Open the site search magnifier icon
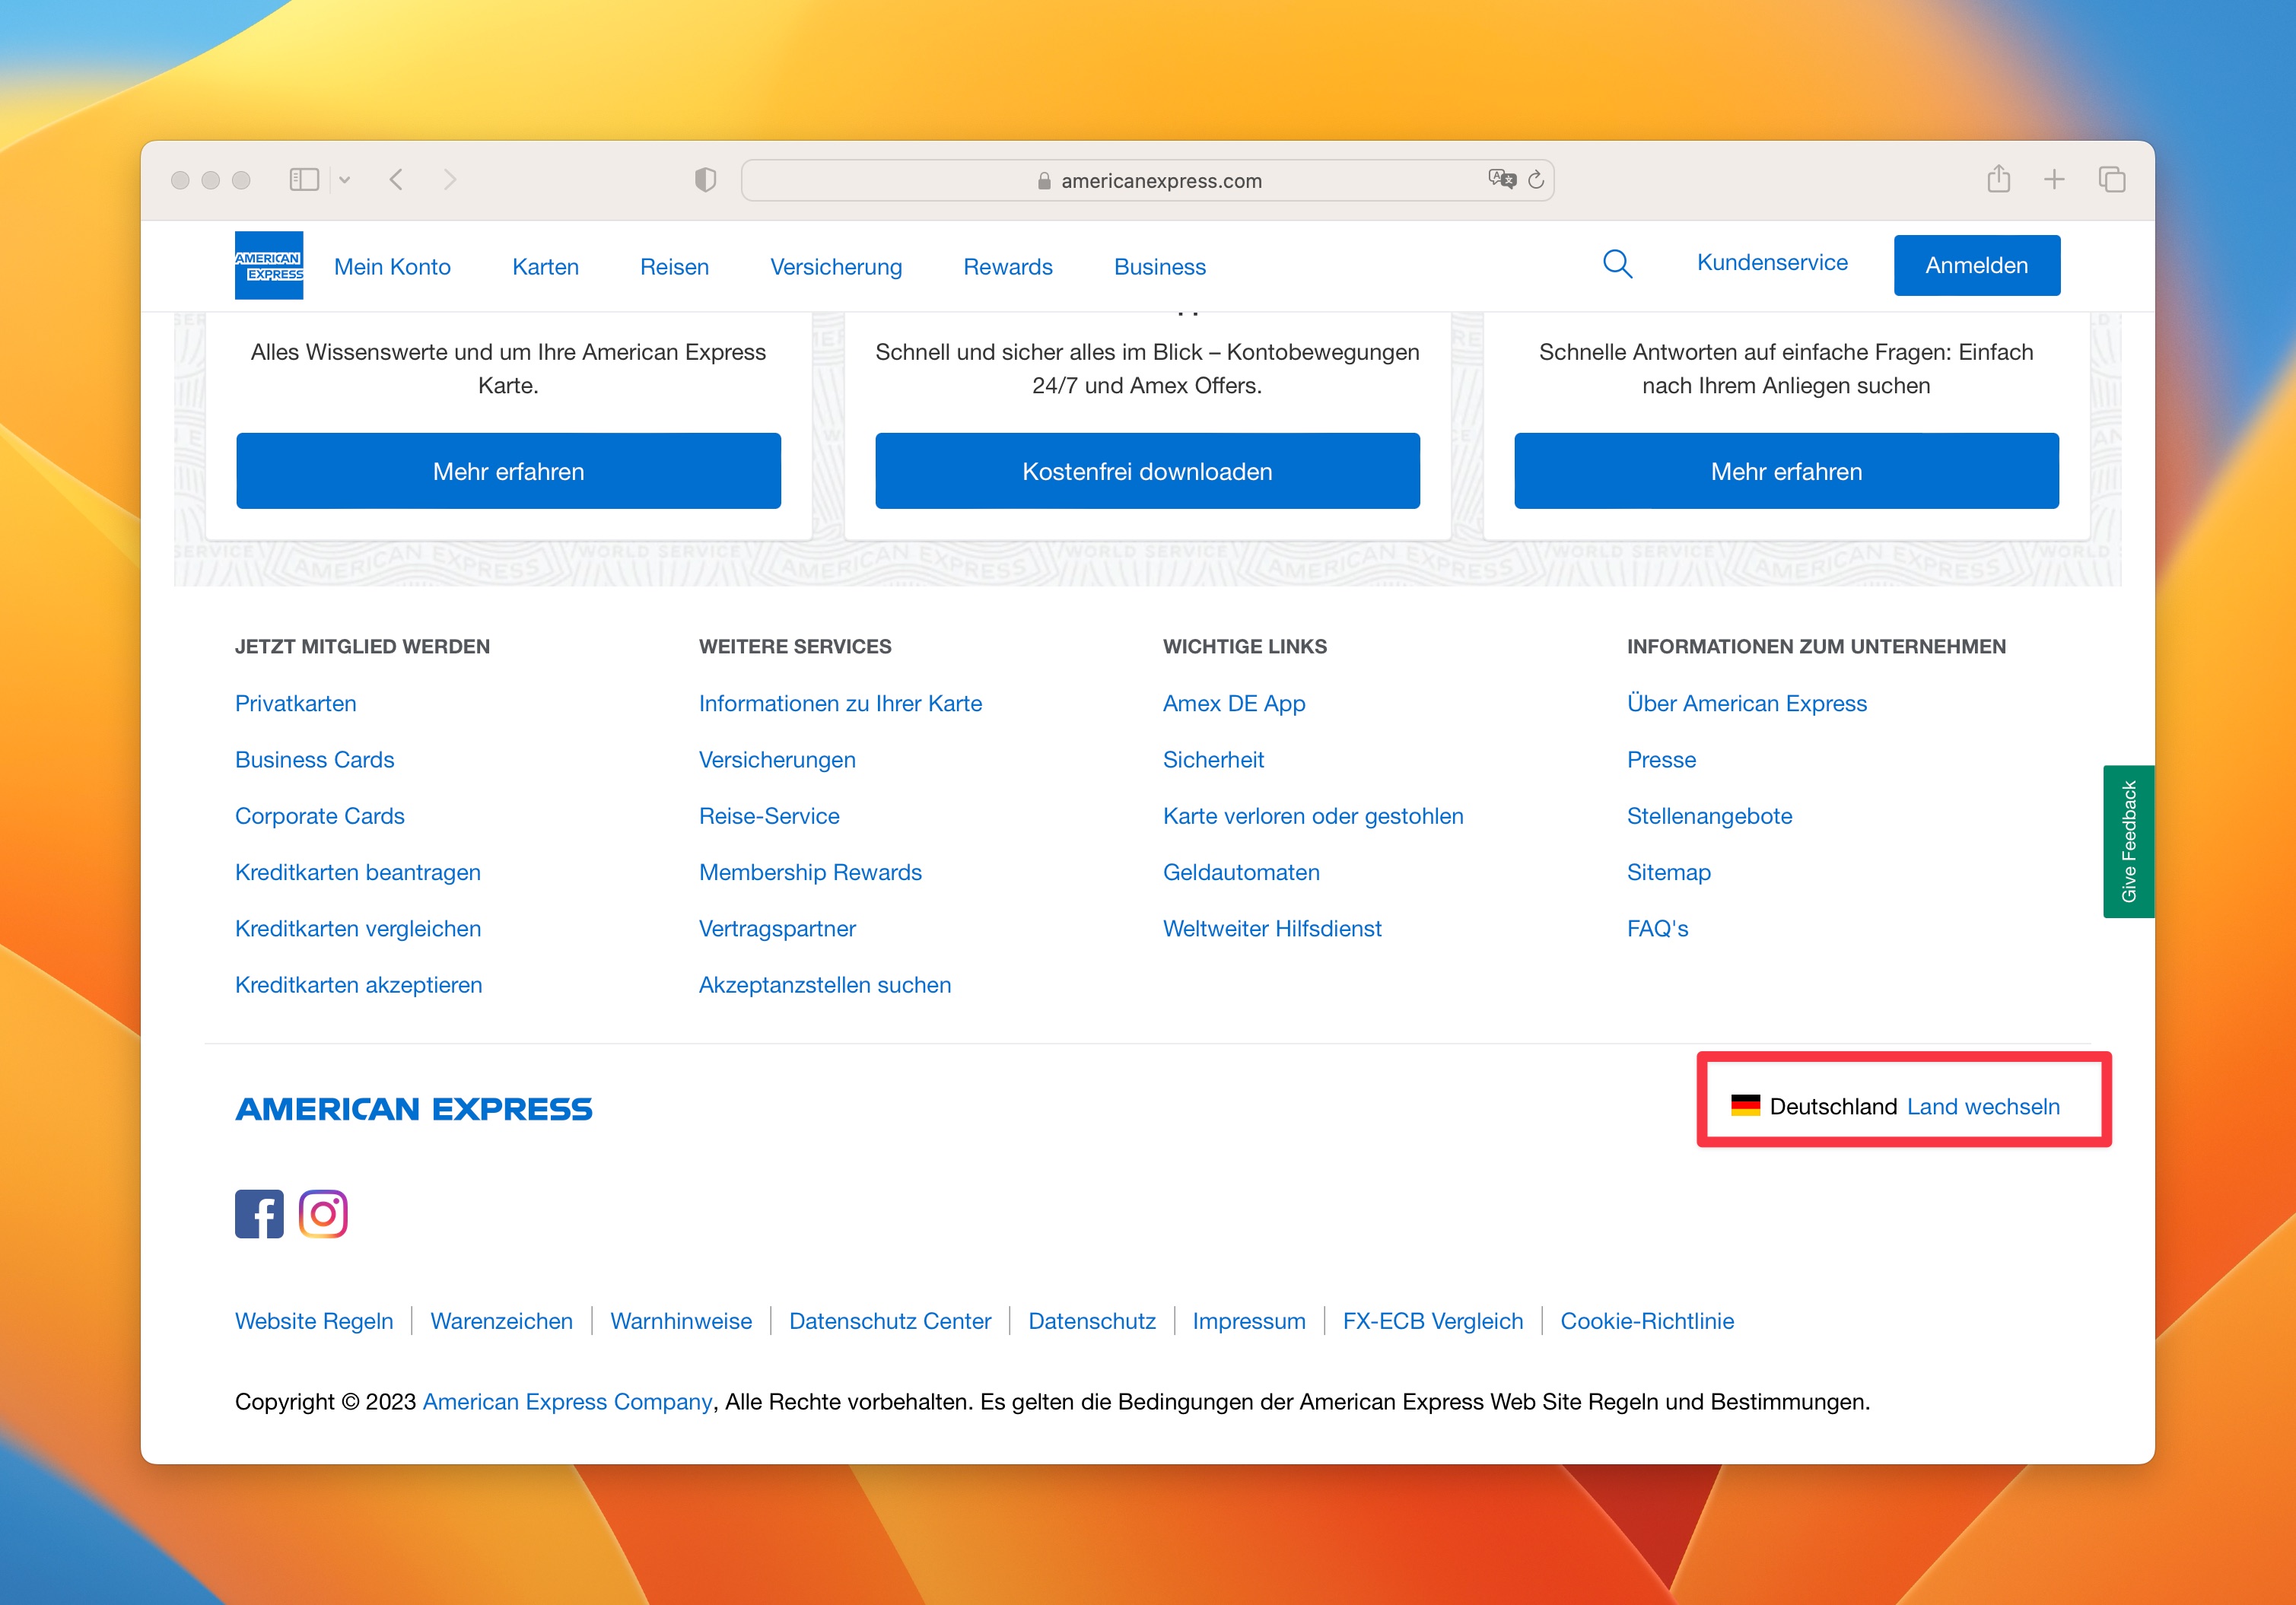This screenshot has height=1605, width=2296. (x=1617, y=264)
